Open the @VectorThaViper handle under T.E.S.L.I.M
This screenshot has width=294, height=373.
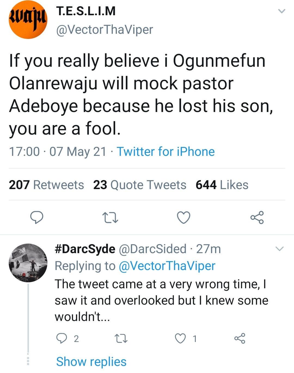point(105,29)
